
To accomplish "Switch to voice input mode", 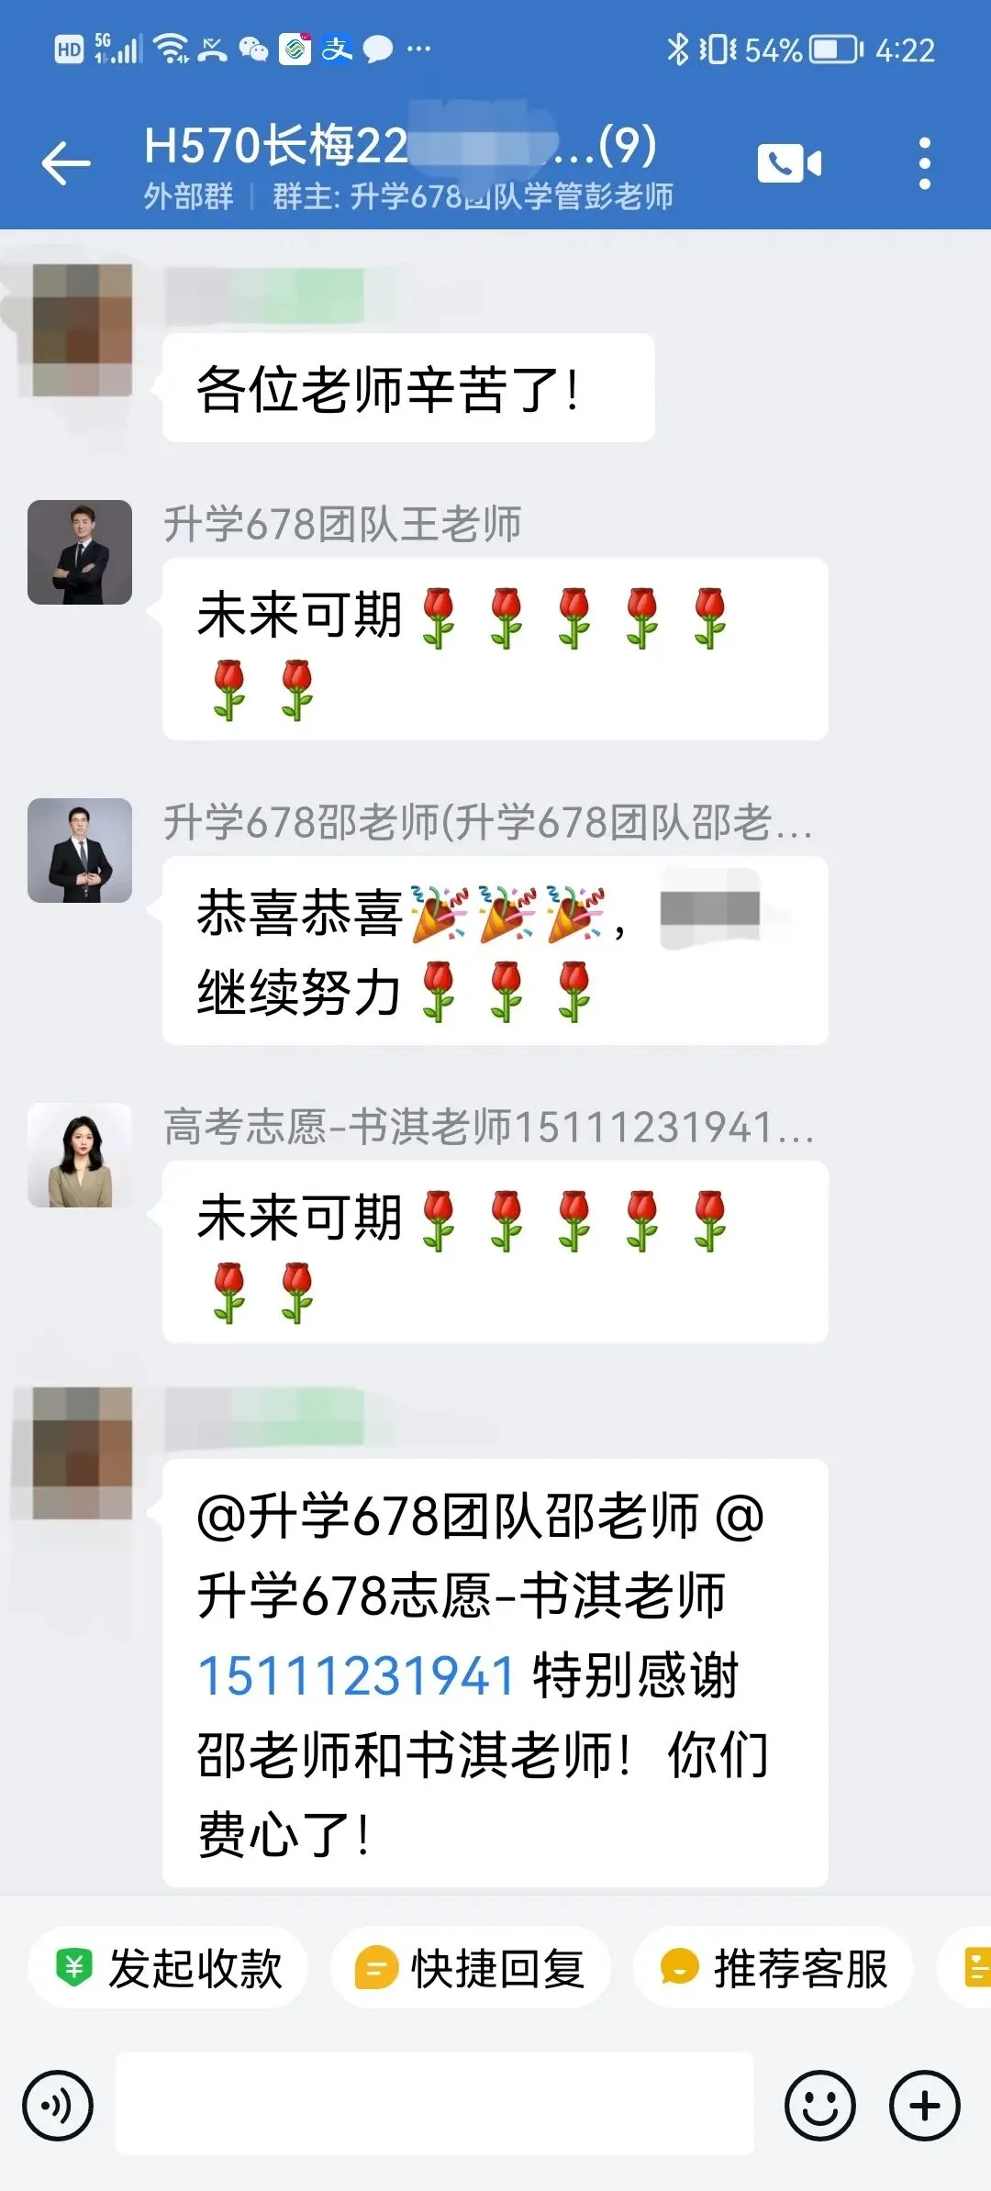I will coord(58,2106).
